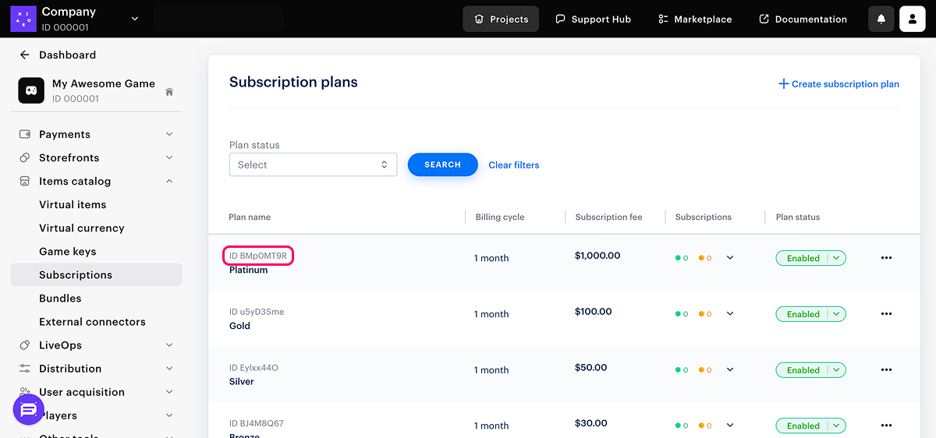The height and width of the screenshot is (438, 936).
Task: Open the Marketplace top menu
Action: (695, 19)
